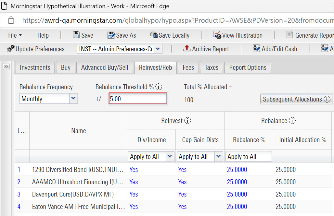Click Rebalance 25.0000 for AAAMCO Ultrashort
This screenshot has width=334, height=216.
click(x=237, y=182)
